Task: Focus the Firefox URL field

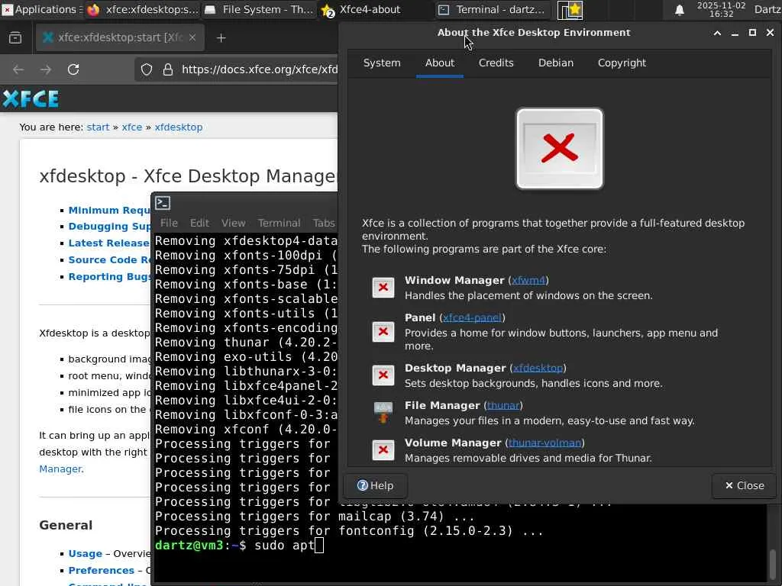Action: (260, 69)
